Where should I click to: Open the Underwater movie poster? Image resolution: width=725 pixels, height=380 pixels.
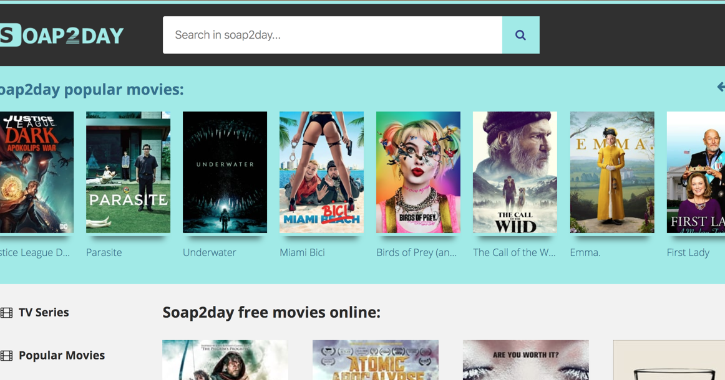point(225,172)
